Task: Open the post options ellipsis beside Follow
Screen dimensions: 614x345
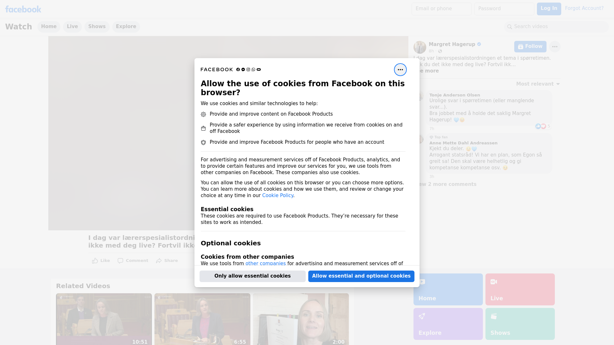Action: (555, 47)
